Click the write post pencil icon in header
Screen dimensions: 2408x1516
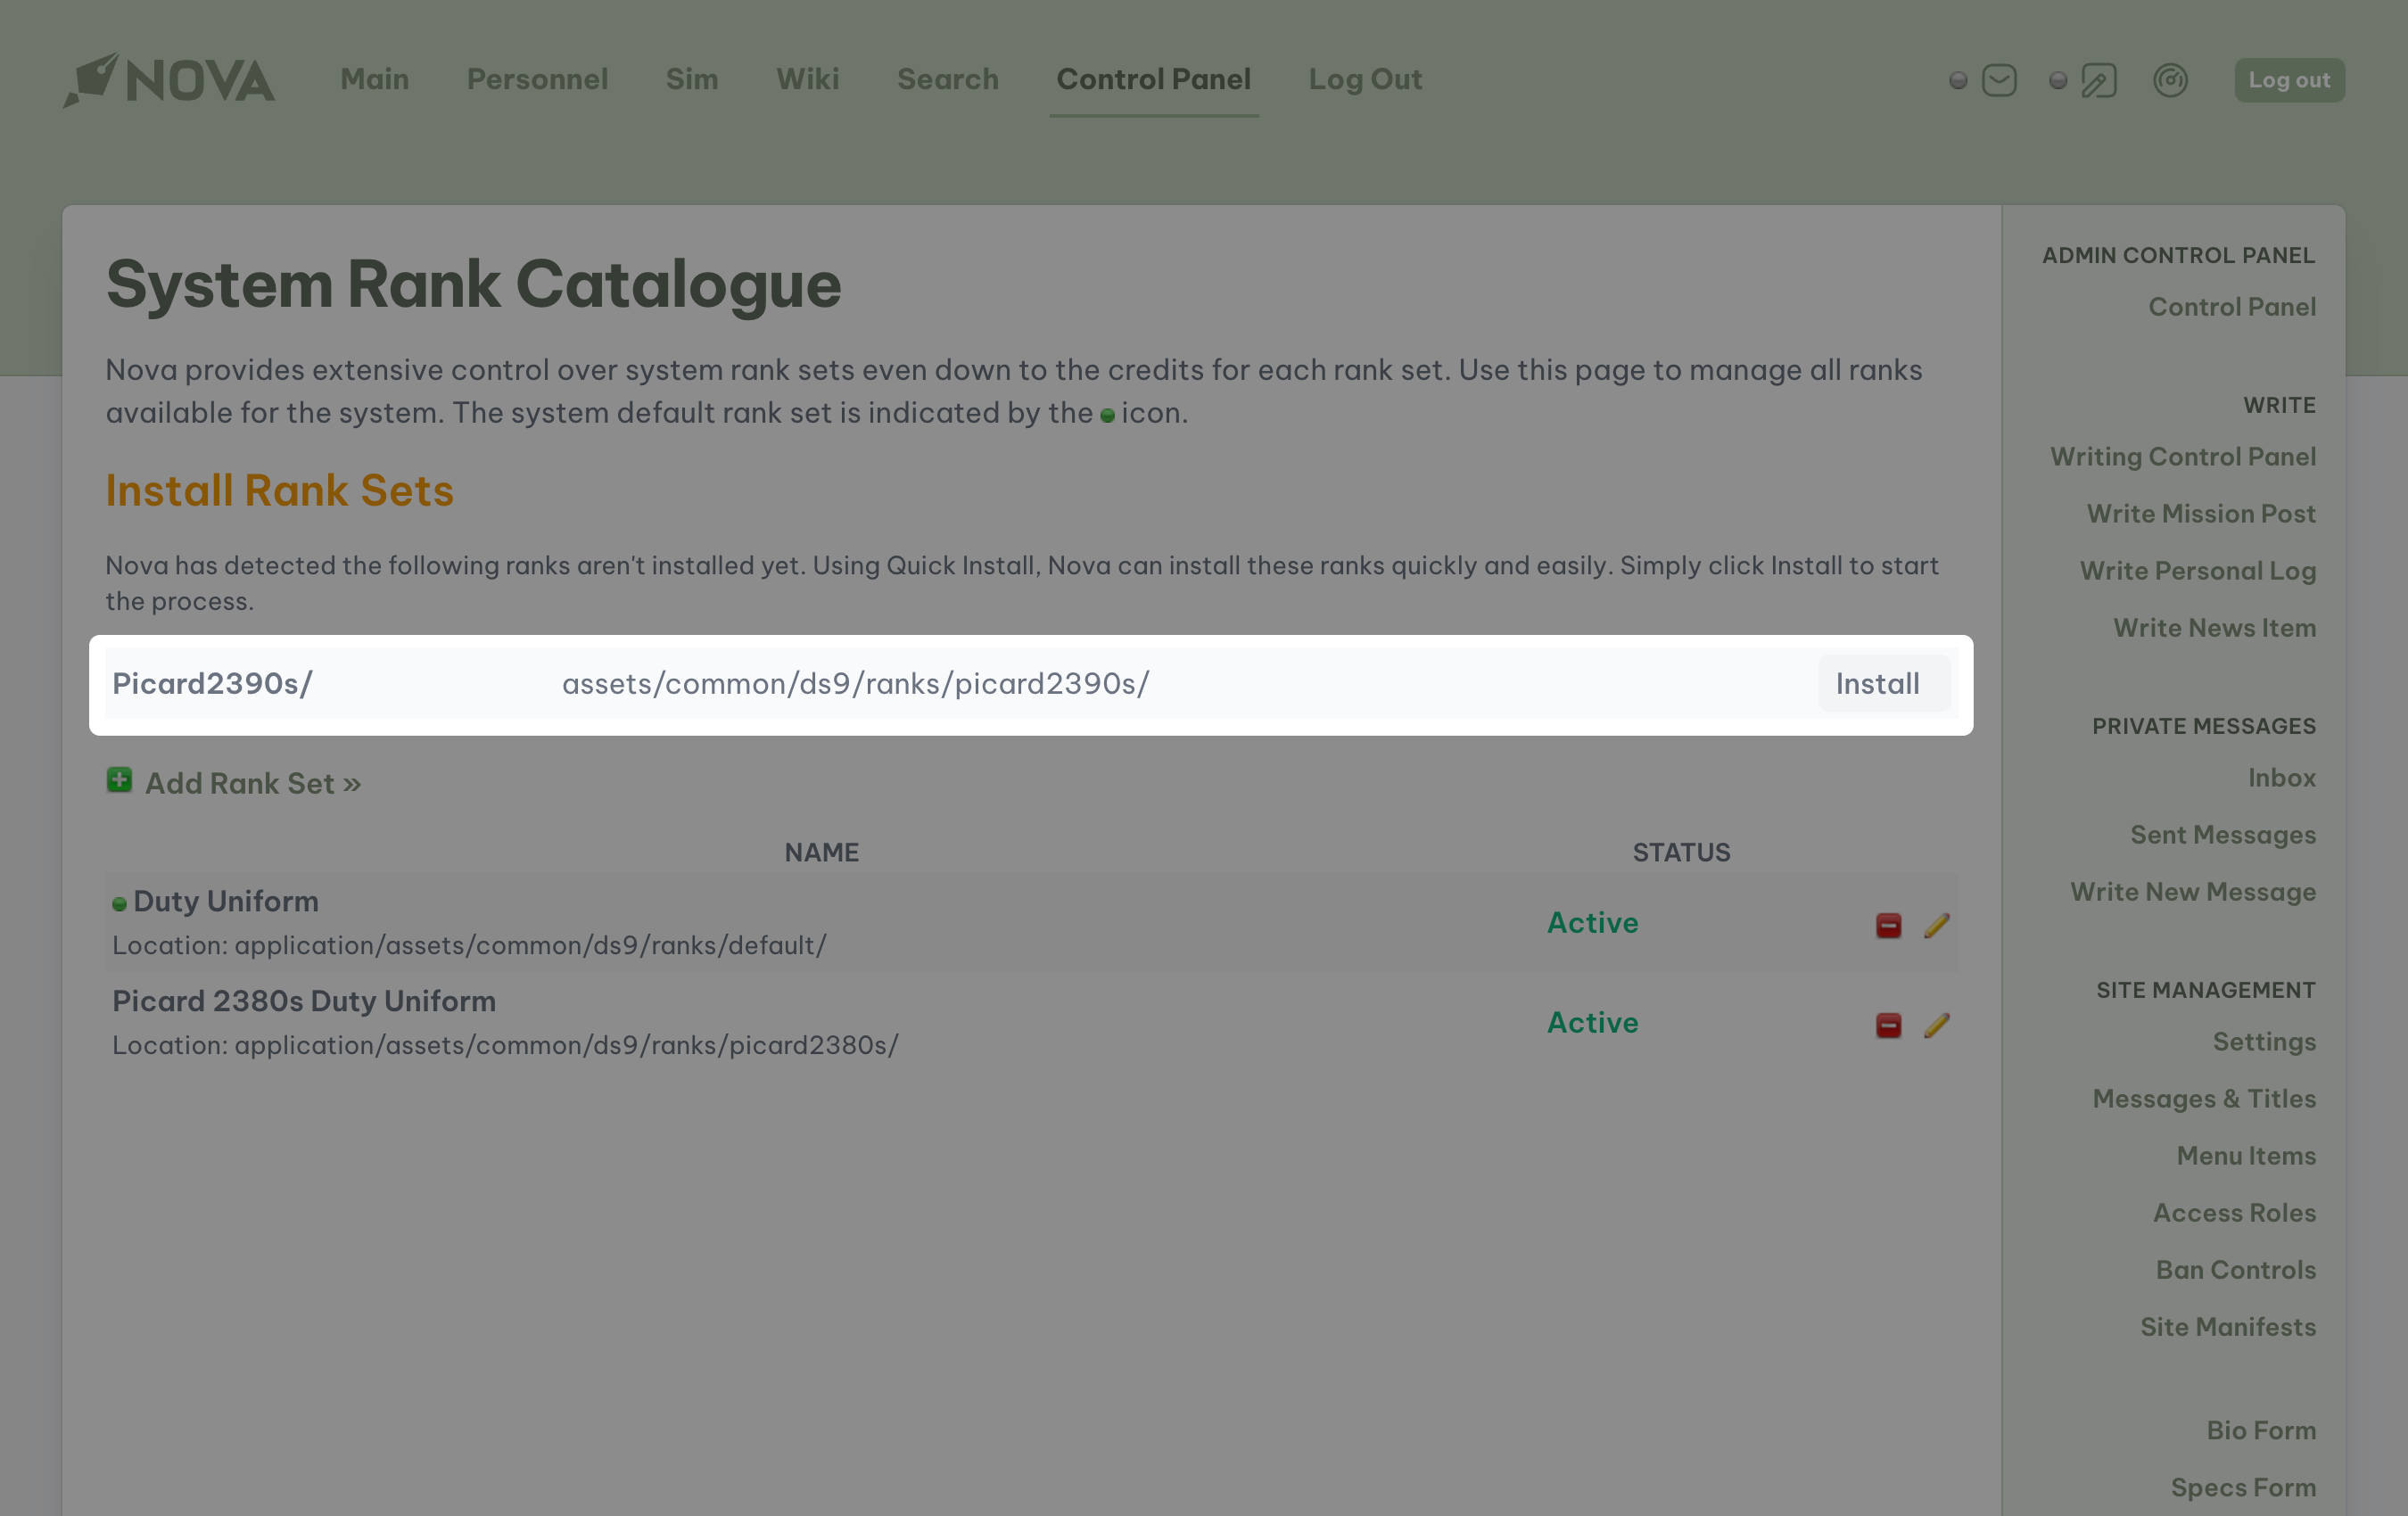coord(2098,80)
